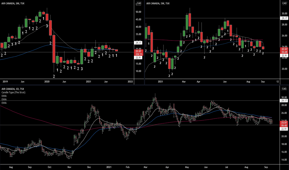289x170 pixels.
Task: Click 30.00 on weekly chart price axis
Action: pos(284,13)
